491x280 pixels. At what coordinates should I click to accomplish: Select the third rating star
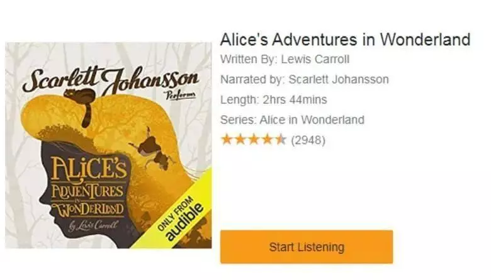point(254,140)
